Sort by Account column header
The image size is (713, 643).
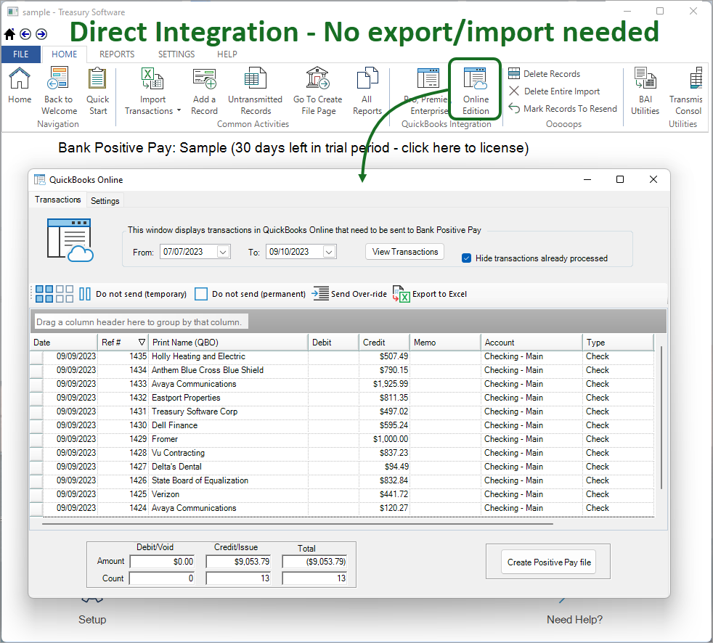click(531, 343)
